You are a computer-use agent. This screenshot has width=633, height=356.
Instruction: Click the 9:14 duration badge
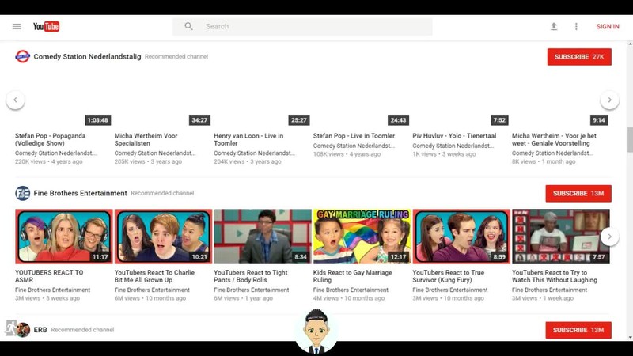pos(599,120)
